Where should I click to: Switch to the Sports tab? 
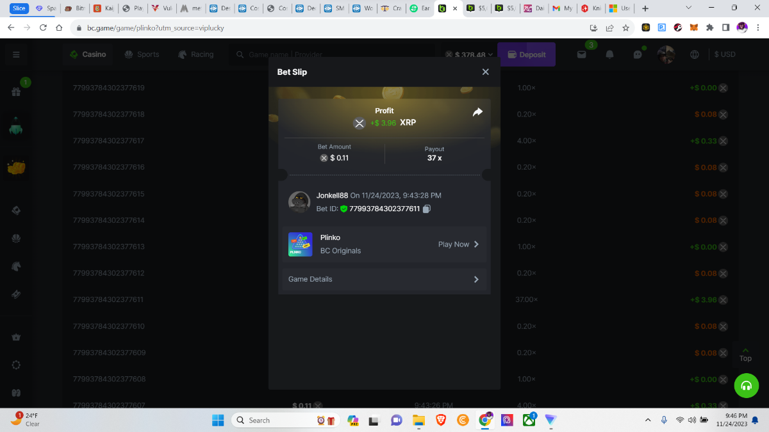tap(142, 54)
